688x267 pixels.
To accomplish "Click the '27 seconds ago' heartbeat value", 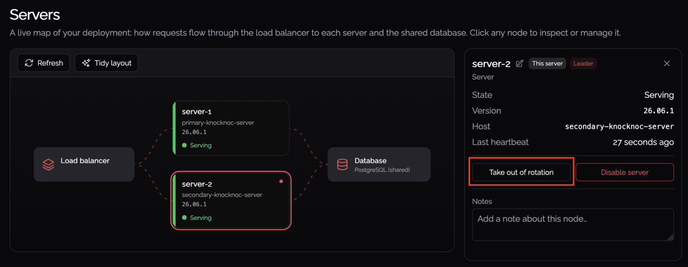I will point(643,142).
